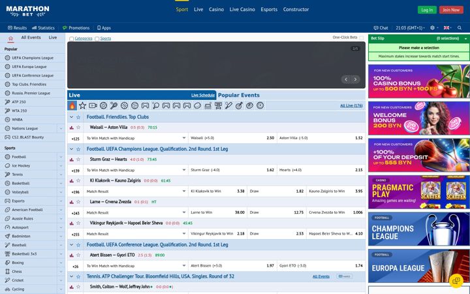Click the Log In button

427,10
